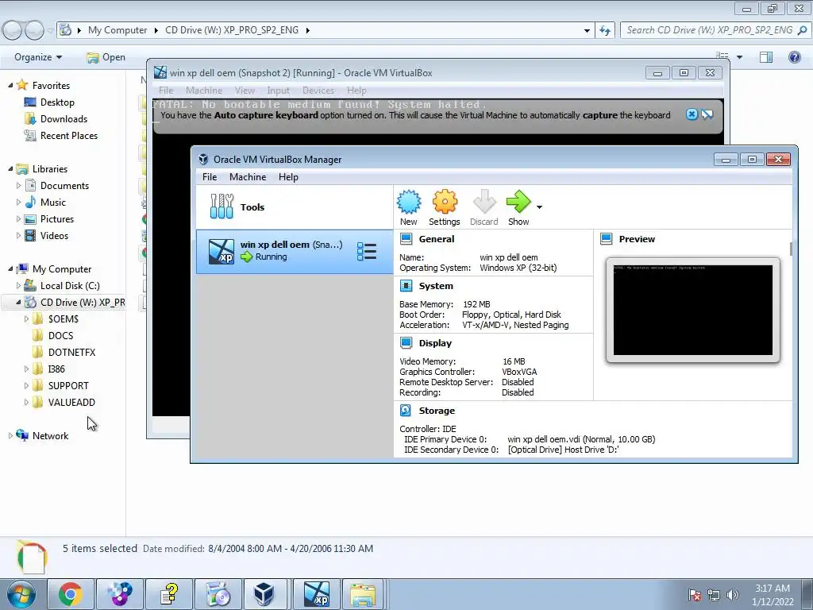Open Chrome from the taskbar
Image resolution: width=813 pixels, height=610 pixels.
tap(70, 594)
